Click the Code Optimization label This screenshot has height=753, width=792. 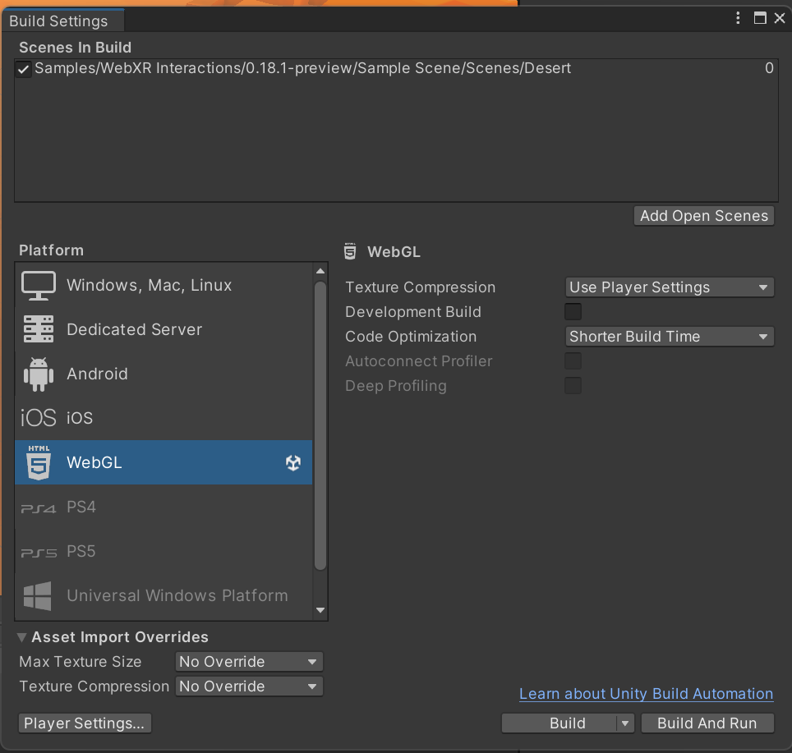[x=411, y=337]
